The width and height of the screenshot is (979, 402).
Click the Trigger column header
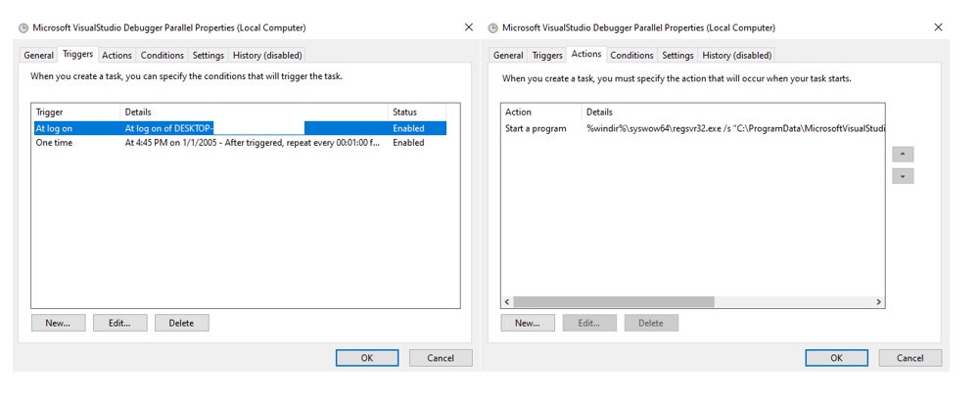75,112
